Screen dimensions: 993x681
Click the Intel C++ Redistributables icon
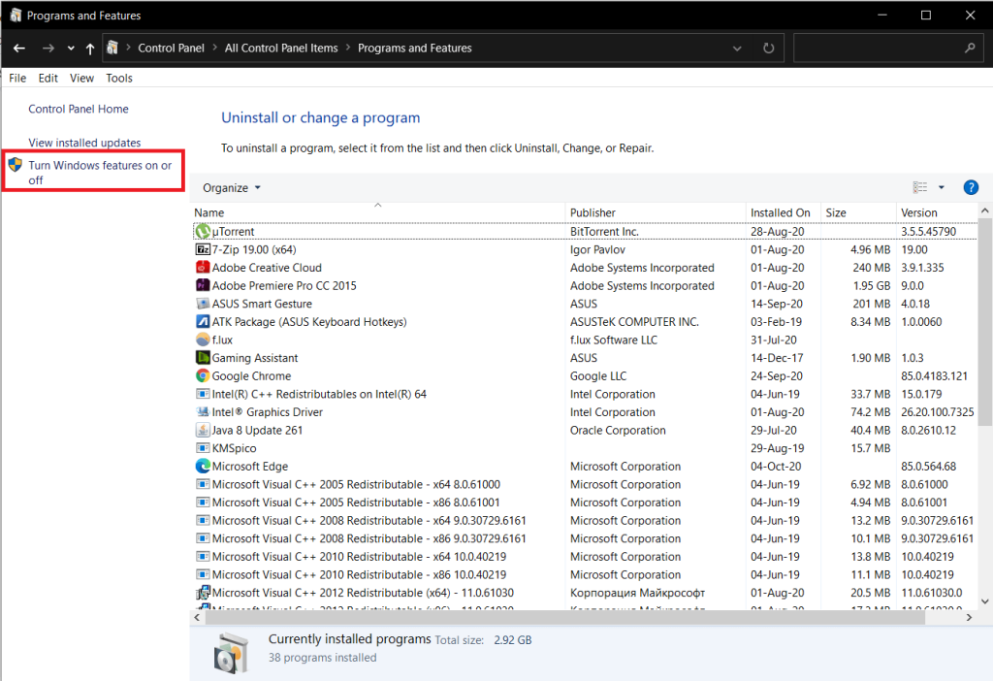[203, 394]
